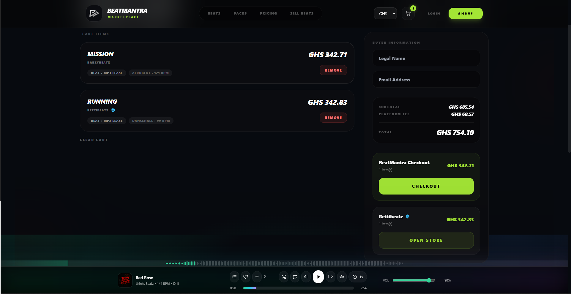This screenshot has width=571, height=294.
Task: Open the Pricing page
Action: click(268, 13)
